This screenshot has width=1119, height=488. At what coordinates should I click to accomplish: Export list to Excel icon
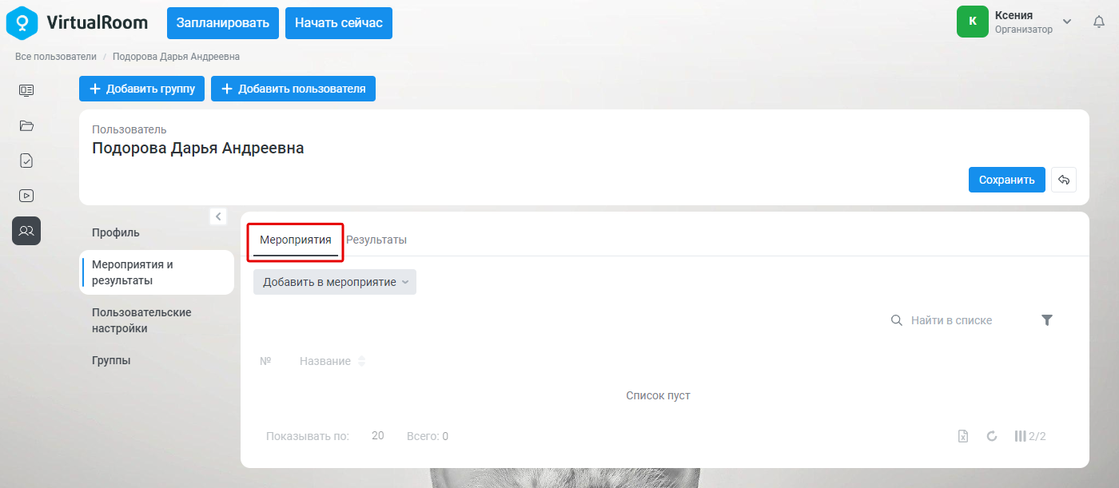click(963, 436)
